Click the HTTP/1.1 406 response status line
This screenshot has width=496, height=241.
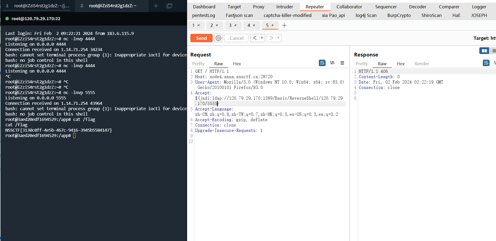coord(373,71)
